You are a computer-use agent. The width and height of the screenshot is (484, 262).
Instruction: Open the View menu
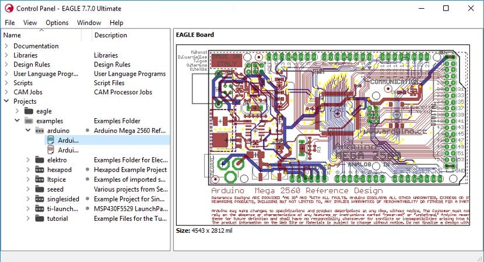pyautogui.click(x=30, y=23)
